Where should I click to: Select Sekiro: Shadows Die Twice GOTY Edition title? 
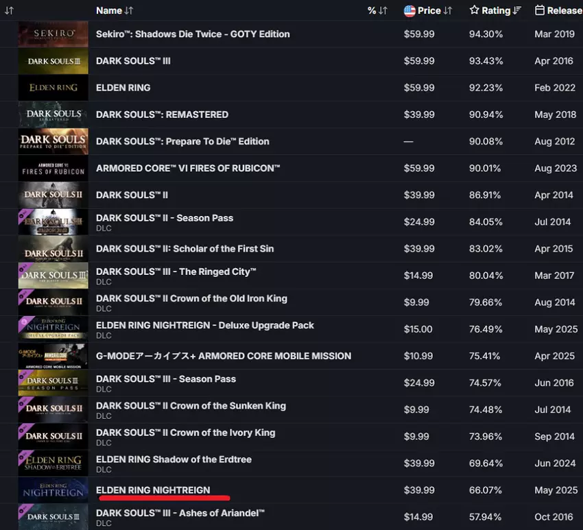(193, 34)
